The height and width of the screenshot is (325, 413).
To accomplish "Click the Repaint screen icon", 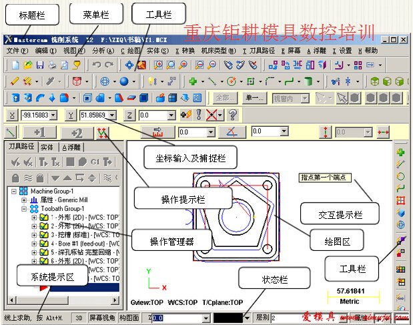I will pyautogui.click(x=141, y=65).
